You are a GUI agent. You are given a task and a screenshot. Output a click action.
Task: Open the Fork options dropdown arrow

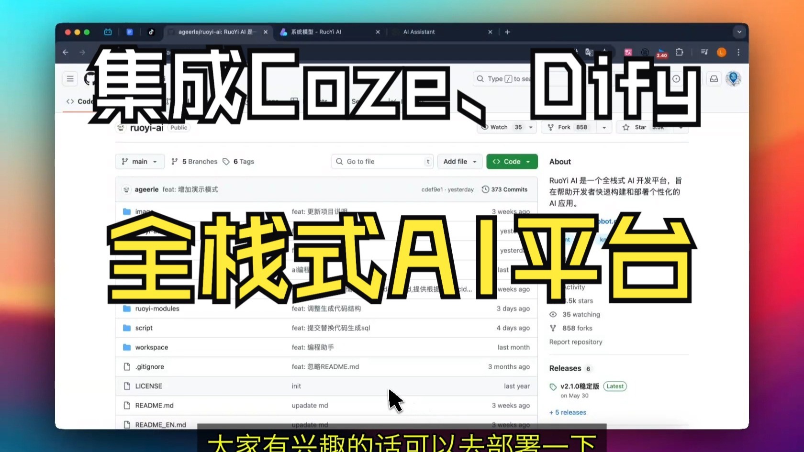[x=604, y=127]
